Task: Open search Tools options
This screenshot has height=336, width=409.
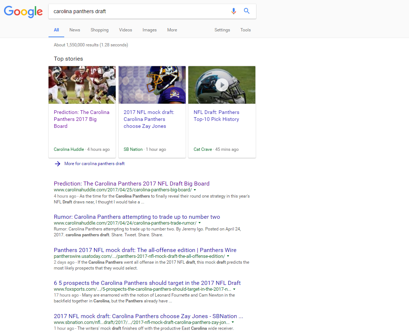Action: [246, 30]
